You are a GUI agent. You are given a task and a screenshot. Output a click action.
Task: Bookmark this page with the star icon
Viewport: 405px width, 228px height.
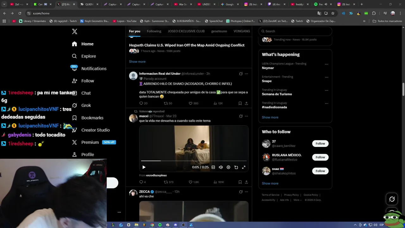coord(333,13)
